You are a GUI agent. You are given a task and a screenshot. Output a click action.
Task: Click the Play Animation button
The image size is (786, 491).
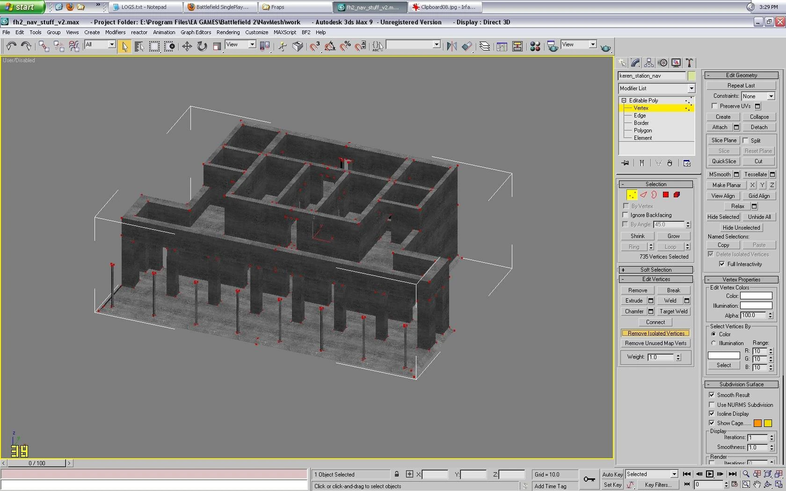[x=710, y=474]
